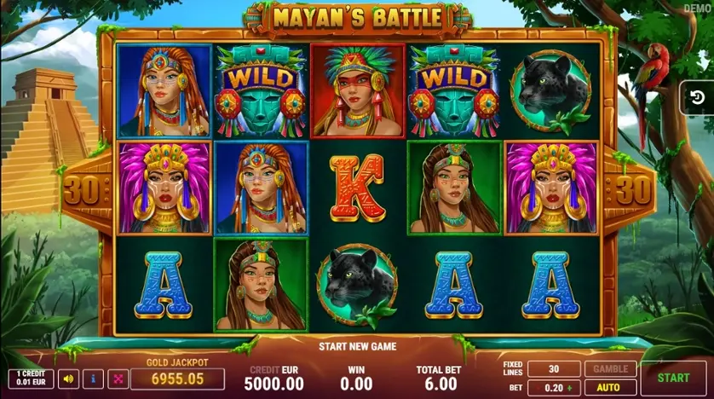This screenshot has width=714, height=399.
Task: Select the bottom-row black panther symbol
Action: coord(358,285)
